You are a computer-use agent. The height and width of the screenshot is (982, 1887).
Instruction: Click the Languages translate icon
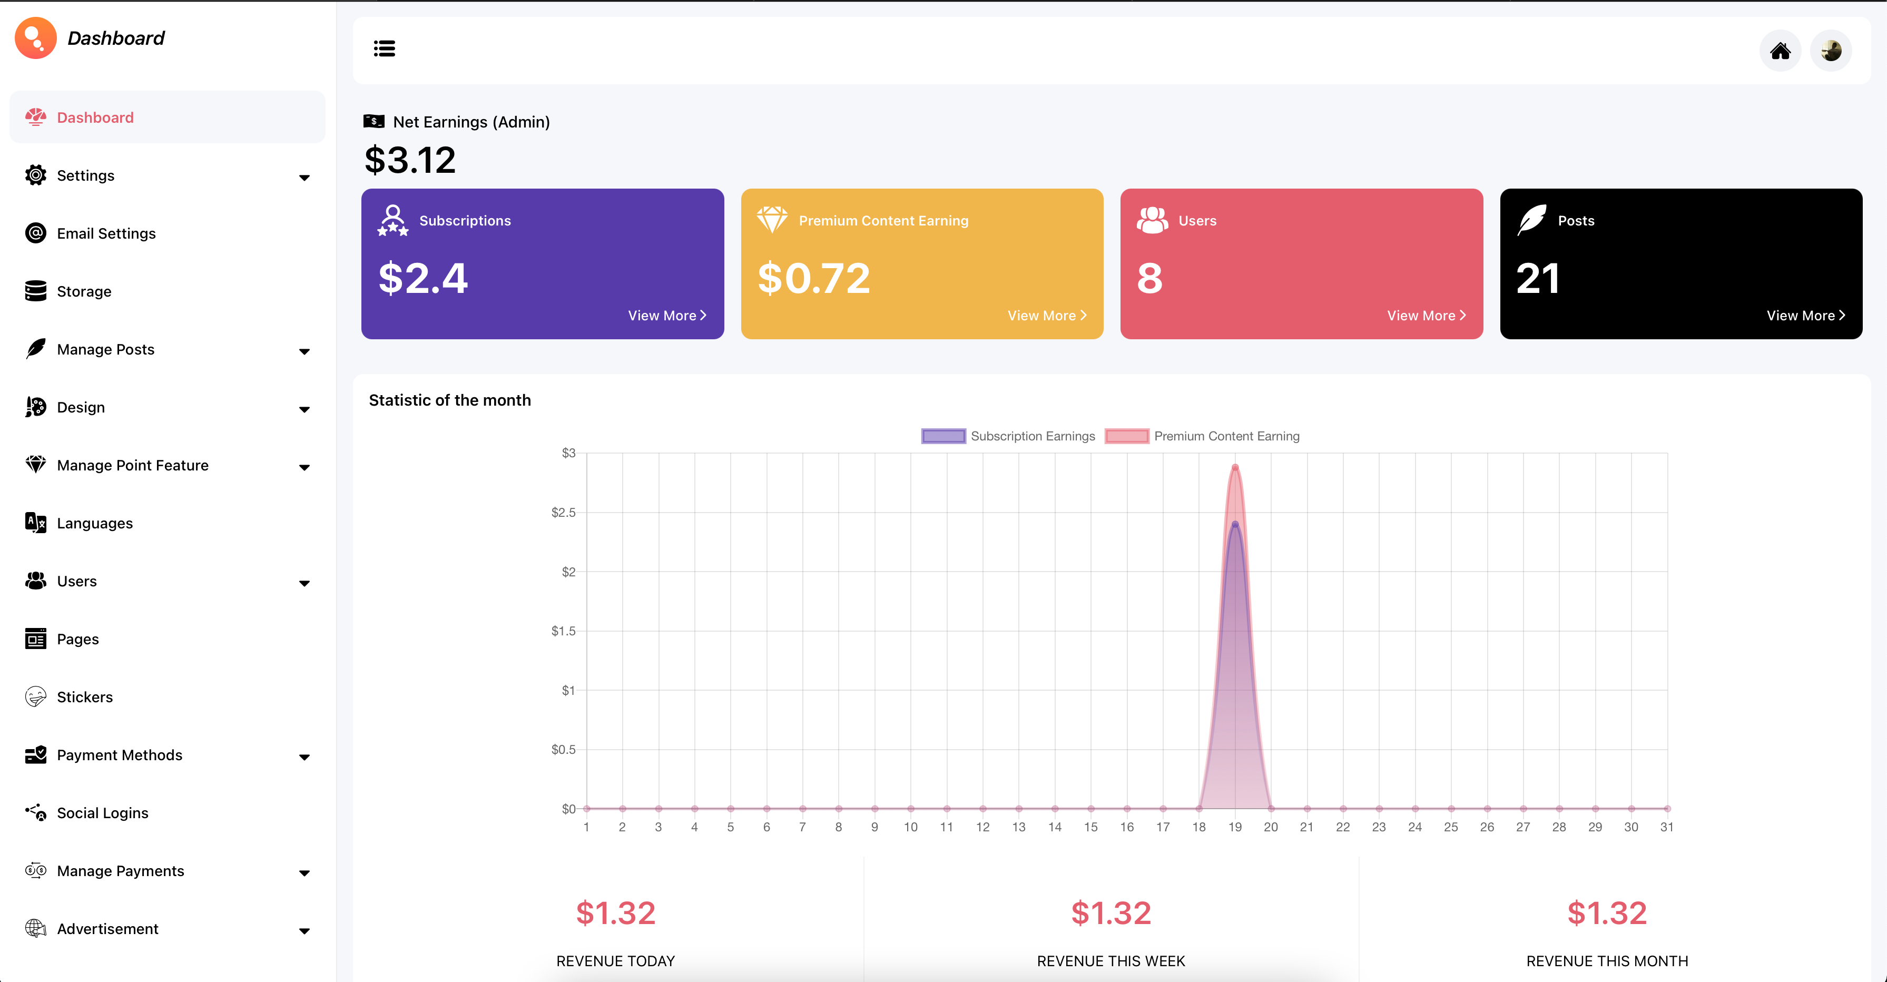point(35,523)
